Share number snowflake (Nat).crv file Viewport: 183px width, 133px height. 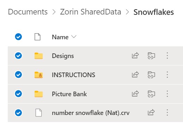[x=151, y=112]
